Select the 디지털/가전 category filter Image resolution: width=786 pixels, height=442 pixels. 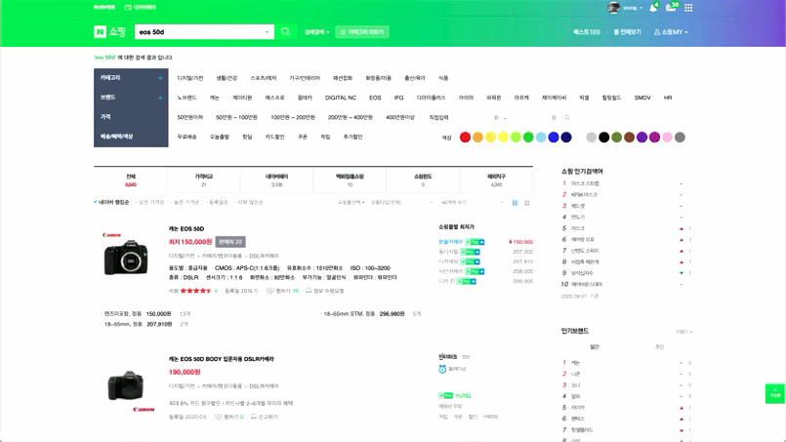pyautogui.click(x=190, y=78)
